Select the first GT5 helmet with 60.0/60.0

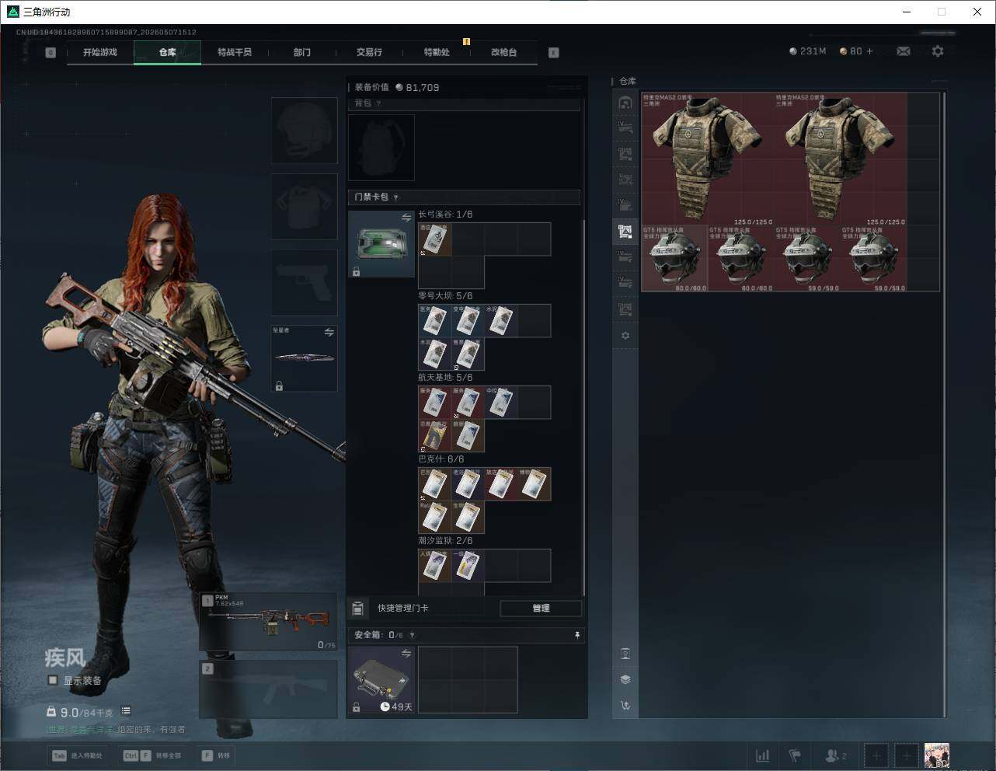(x=674, y=259)
